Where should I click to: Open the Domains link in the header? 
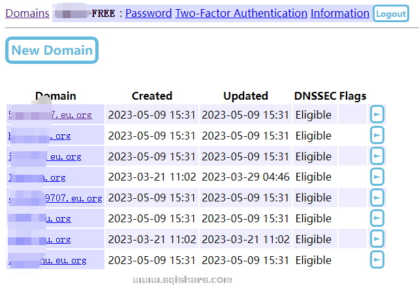point(27,13)
